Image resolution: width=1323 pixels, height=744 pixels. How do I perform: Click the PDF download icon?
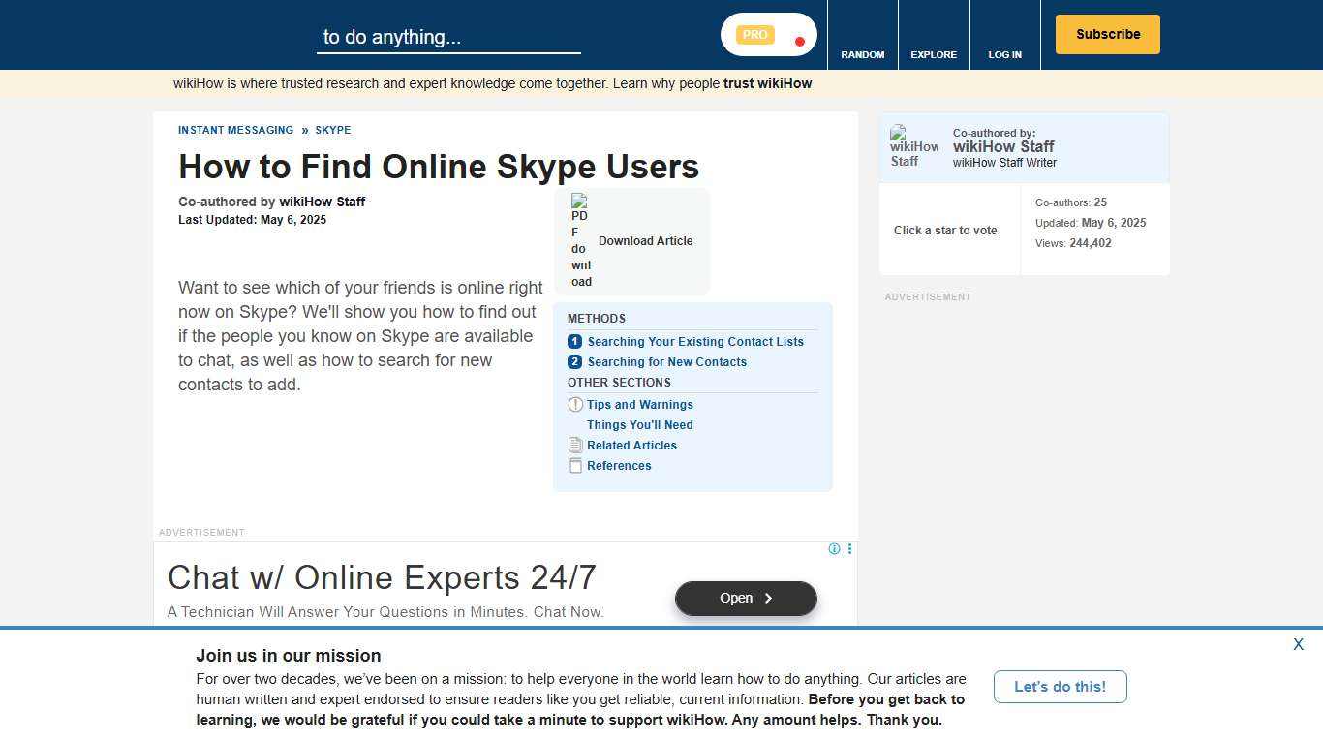[x=580, y=240]
